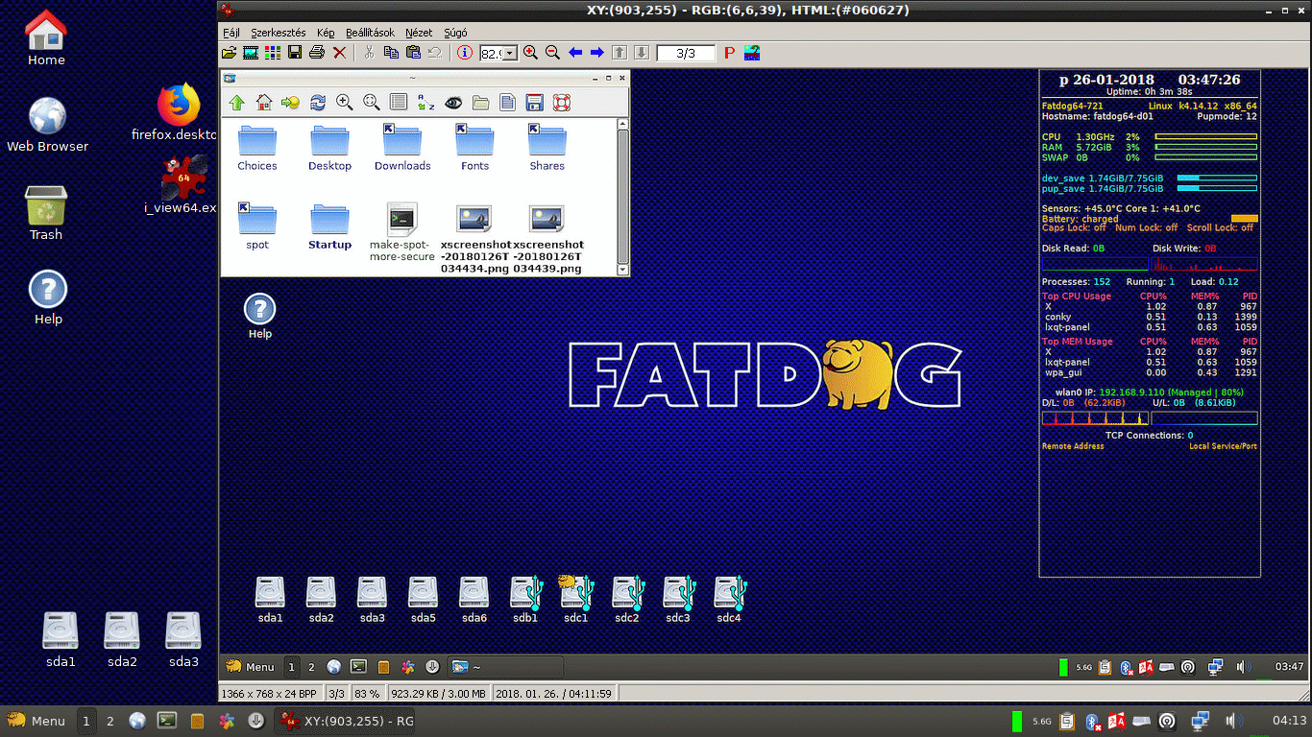The image size is (1312, 737).
Task: Click the Fatdog logo dog in the displayed image
Action: click(x=856, y=373)
